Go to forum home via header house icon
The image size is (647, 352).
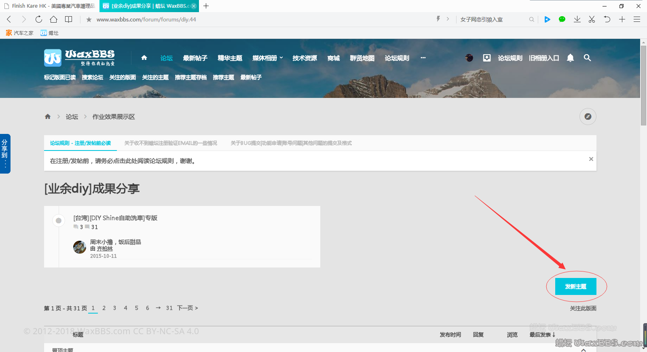pos(144,58)
